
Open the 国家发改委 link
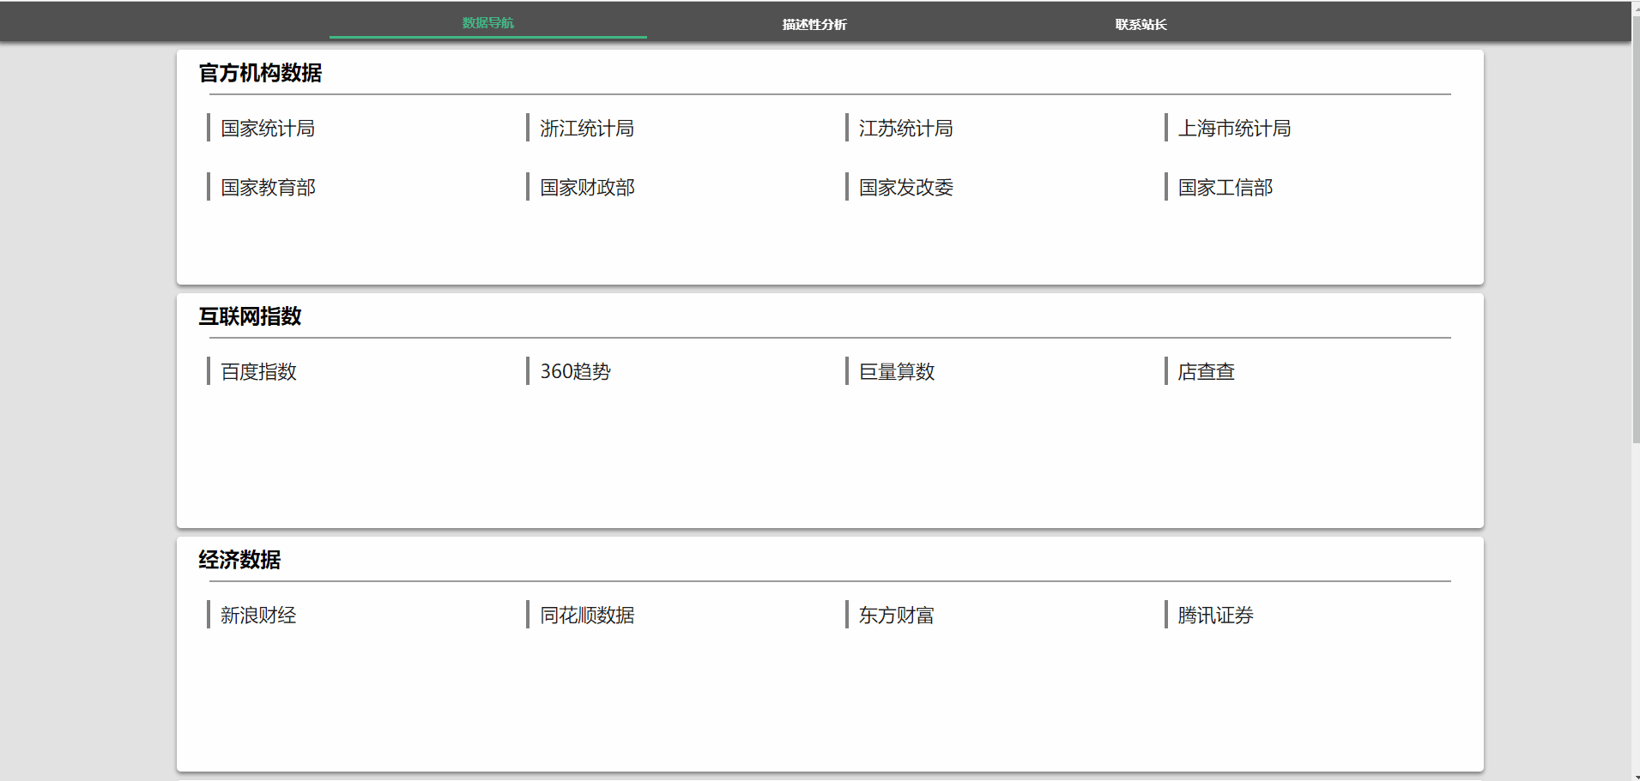pyautogui.click(x=906, y=188)
